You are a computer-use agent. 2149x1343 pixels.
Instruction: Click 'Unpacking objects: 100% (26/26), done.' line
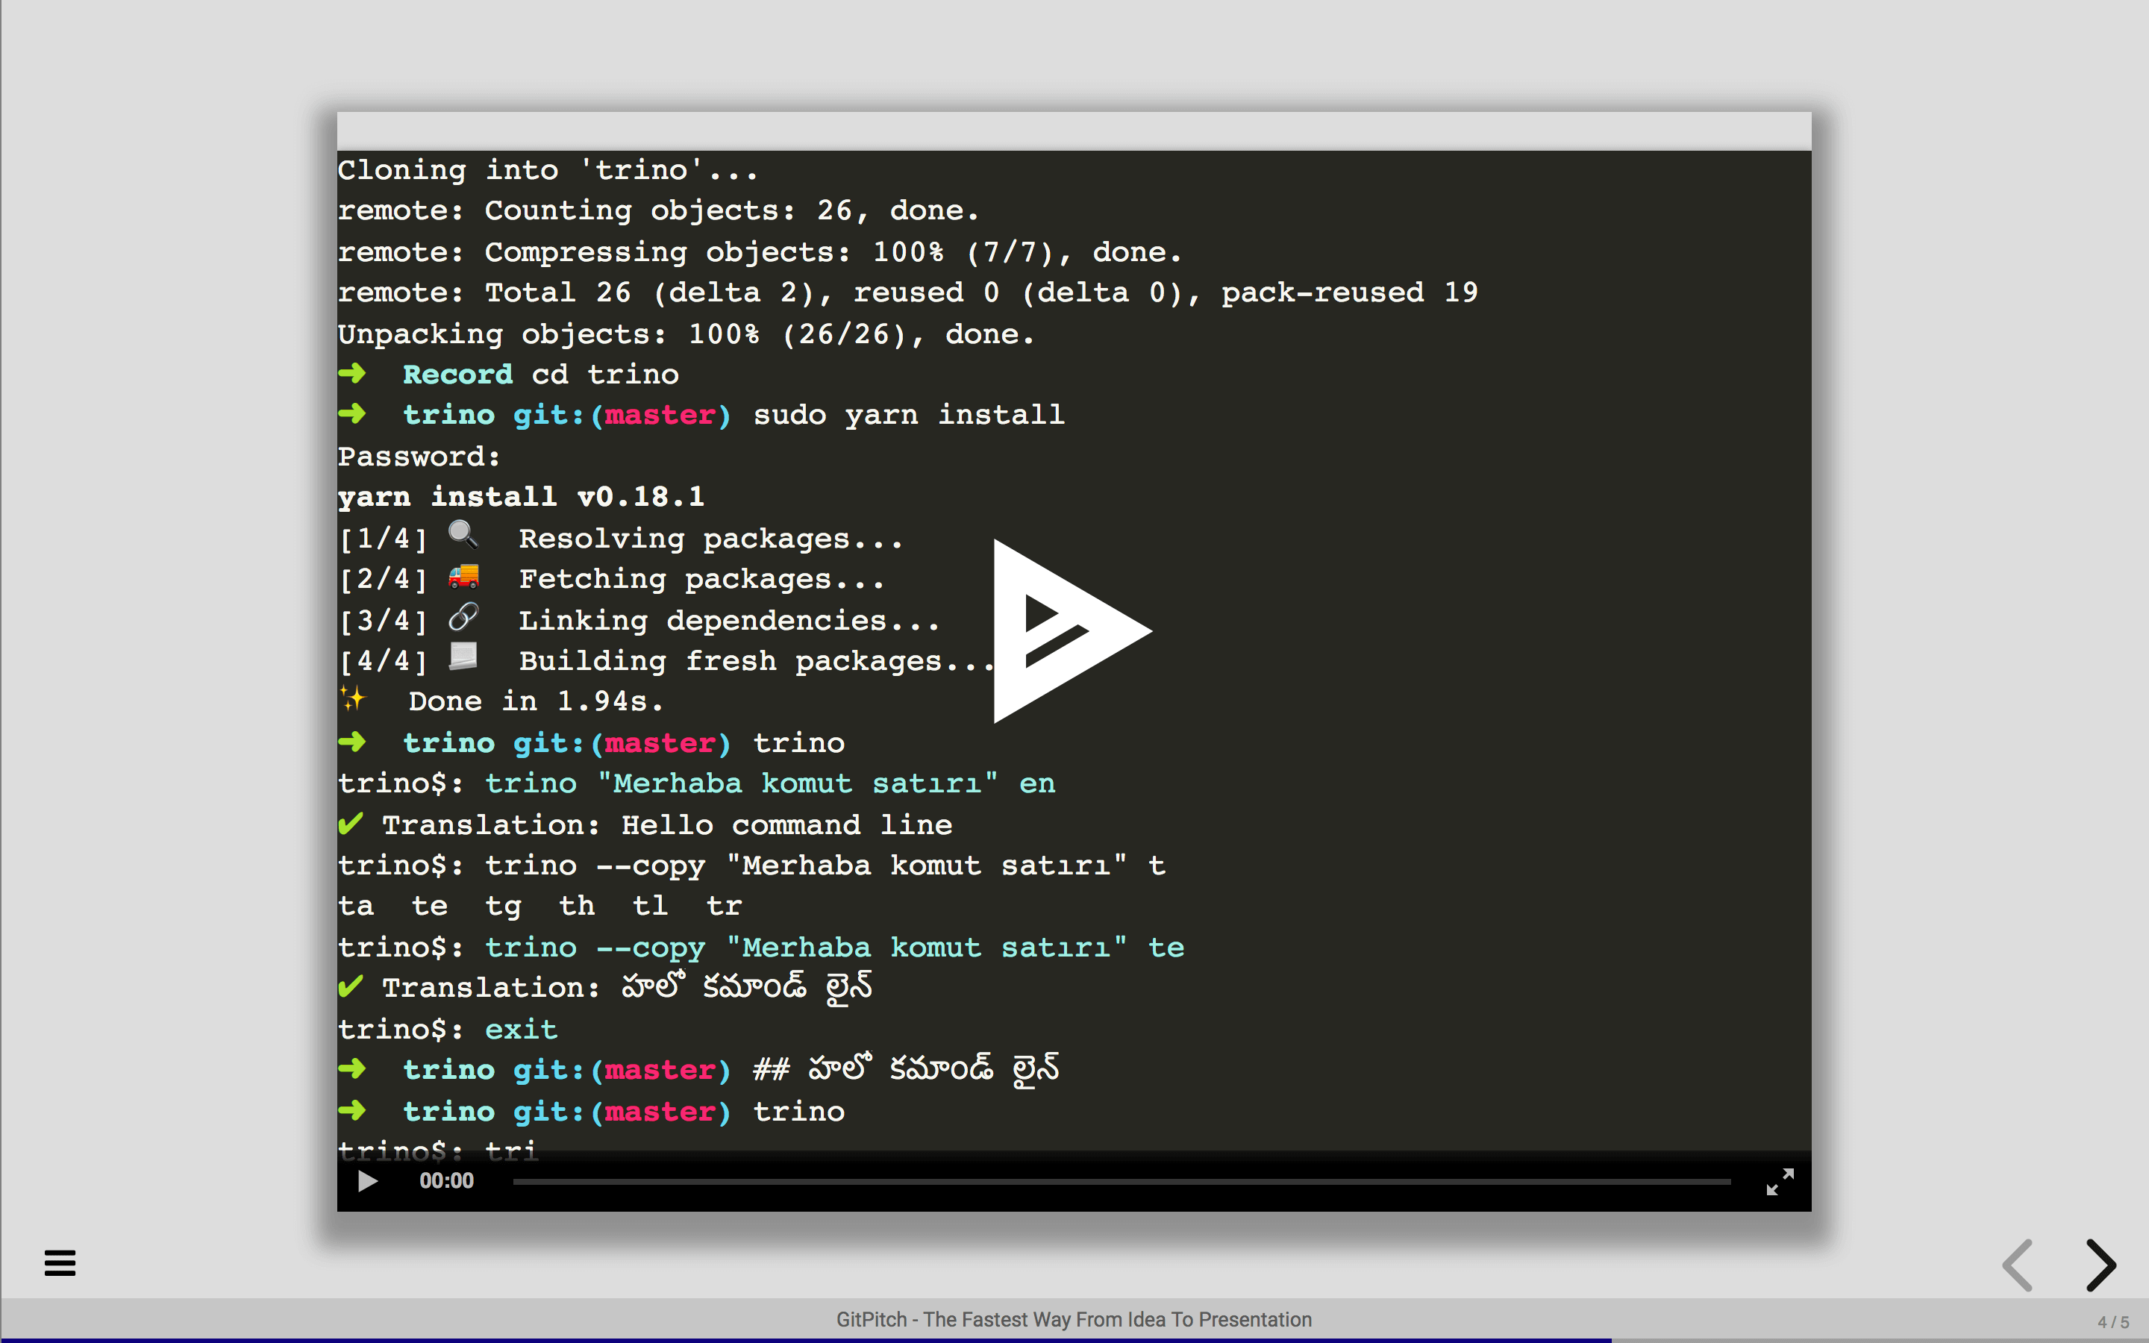686,334
